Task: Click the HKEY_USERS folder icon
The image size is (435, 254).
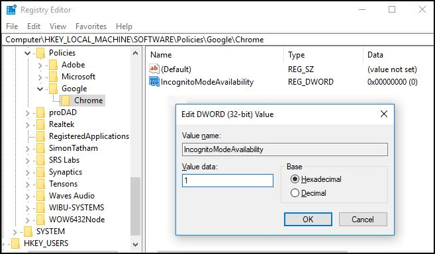Action: 15,243
